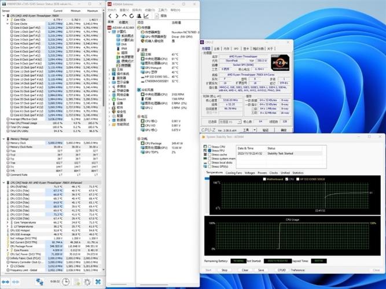Open CPU-Z 工具 dropdown arrow
The height and width of the screenshot is (289, 386).
click(255, 130)
